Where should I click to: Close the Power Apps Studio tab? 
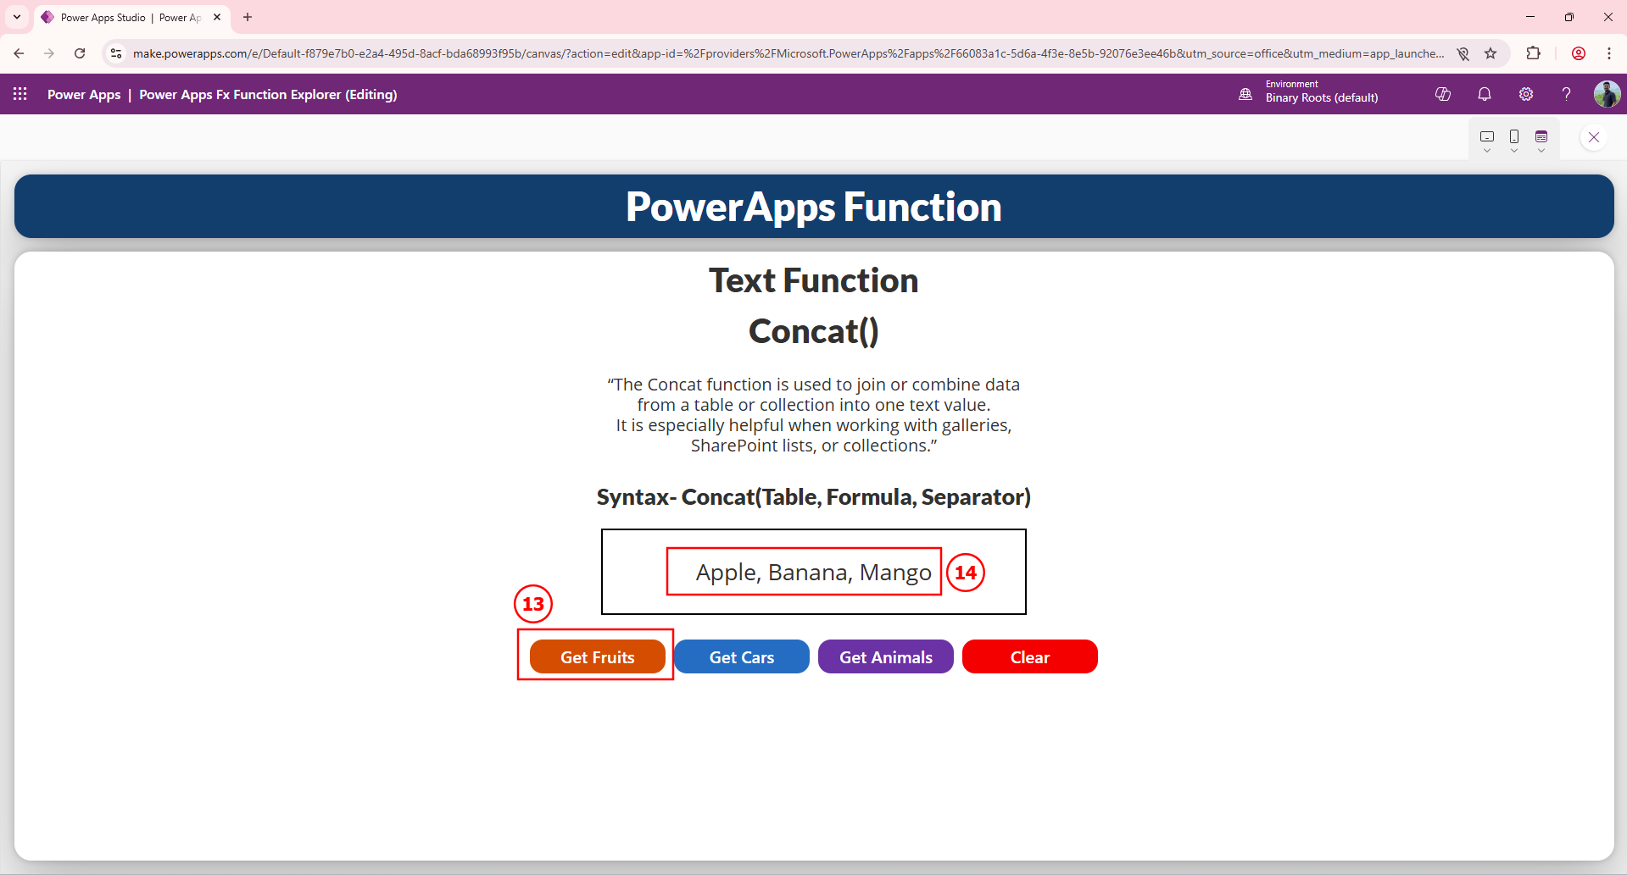[x=217, y=17]
